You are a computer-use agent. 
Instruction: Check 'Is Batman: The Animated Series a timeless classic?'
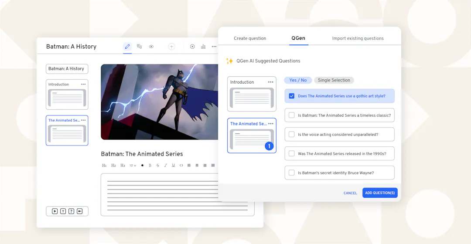(x=292, y=115)
